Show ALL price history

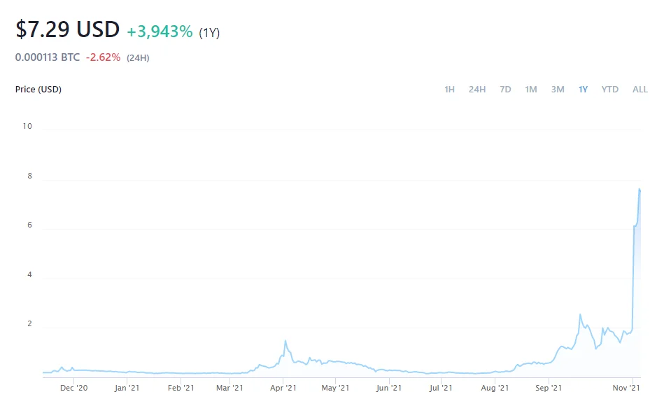640,90
